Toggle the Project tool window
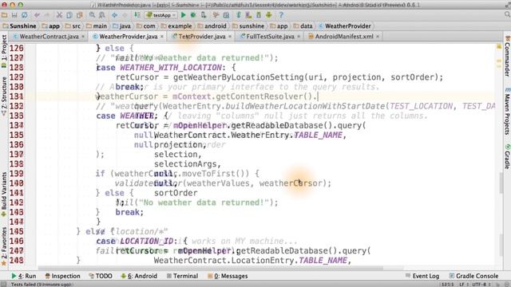The width and height of the screenshot is (511, 287). [x=4, y=51]
